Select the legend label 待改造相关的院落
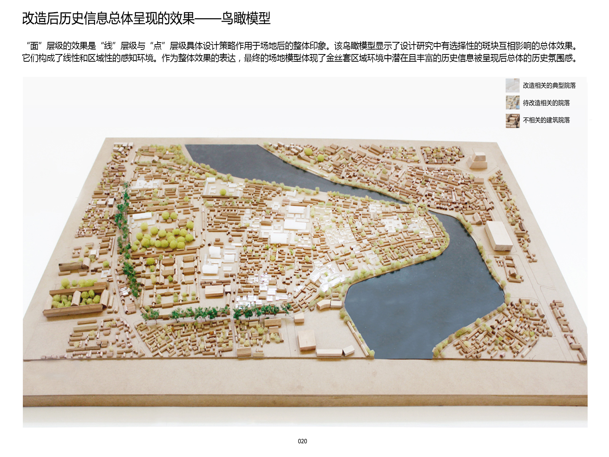 [546, 103]
